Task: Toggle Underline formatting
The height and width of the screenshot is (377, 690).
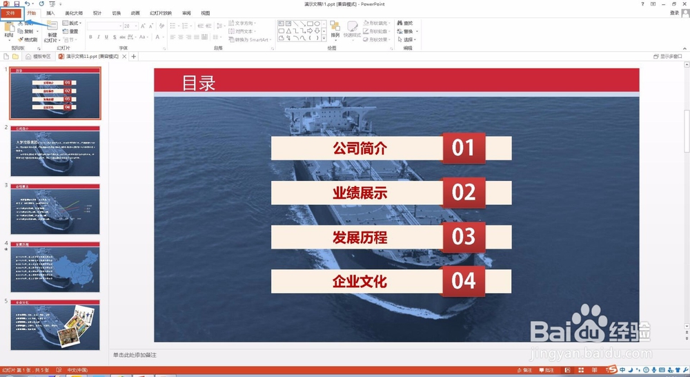Action: coord(106,37)
